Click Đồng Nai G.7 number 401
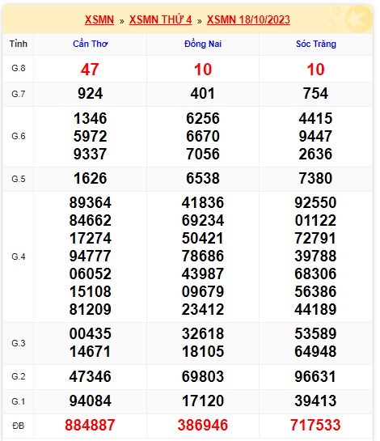This screenshot has width=380, height=441. click(x=203, y=93)
